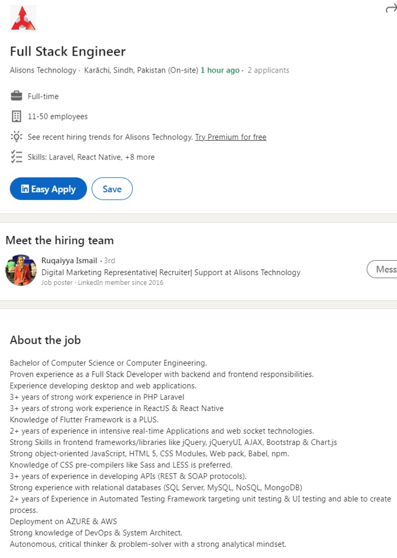Image resolution: width=397 pixels, height=558 pixels.
Task: Save this Full Stack Engineer job
Action: 112,189
